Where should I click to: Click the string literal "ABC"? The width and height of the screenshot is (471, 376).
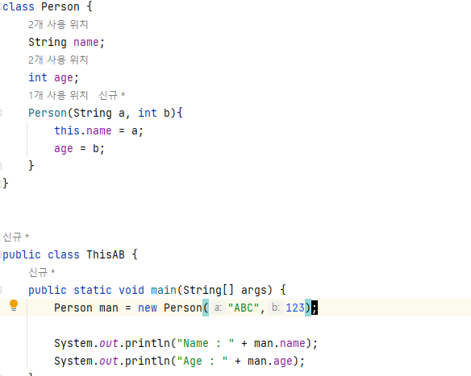[244, 308]
